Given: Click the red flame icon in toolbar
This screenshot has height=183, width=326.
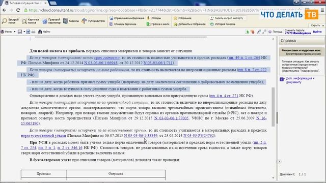Looking at the screenshot, I should pyautogui.click(x=253, y=32).
